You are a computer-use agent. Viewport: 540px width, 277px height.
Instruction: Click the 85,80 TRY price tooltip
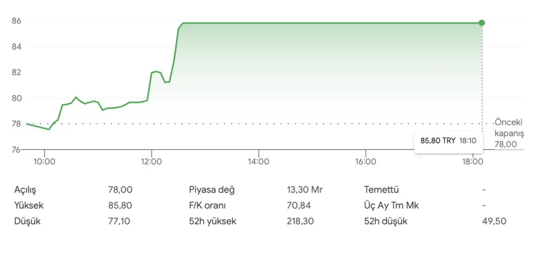point(448,141)
